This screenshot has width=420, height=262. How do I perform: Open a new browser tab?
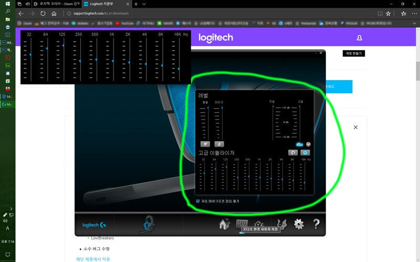(x=136, y=4)
